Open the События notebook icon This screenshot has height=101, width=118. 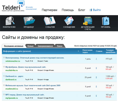[x=50, y=21]
